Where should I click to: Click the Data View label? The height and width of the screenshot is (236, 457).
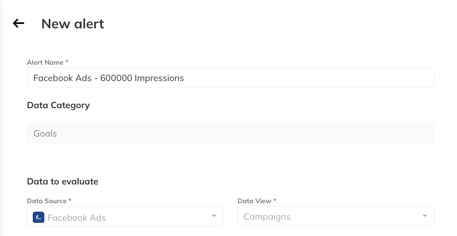(x=257, y=201)
